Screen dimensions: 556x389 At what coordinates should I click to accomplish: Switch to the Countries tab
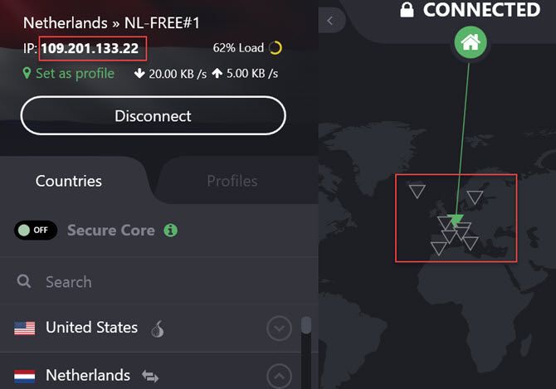coord(69,181)
